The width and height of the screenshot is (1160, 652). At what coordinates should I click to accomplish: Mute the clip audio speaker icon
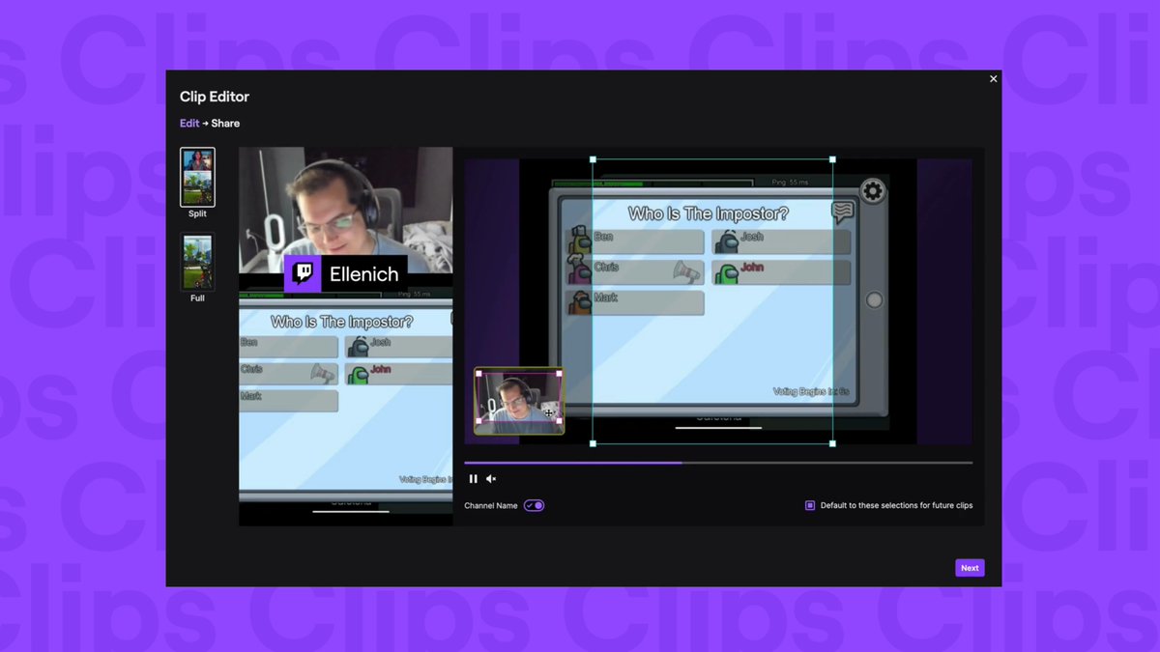click(491, 479)
